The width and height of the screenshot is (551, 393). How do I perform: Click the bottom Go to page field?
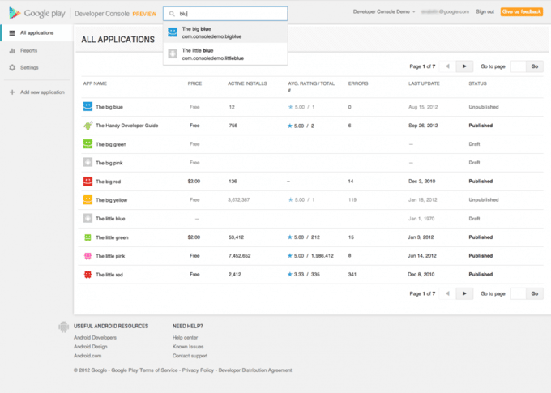pyautogui.click(x=519, y=293)
